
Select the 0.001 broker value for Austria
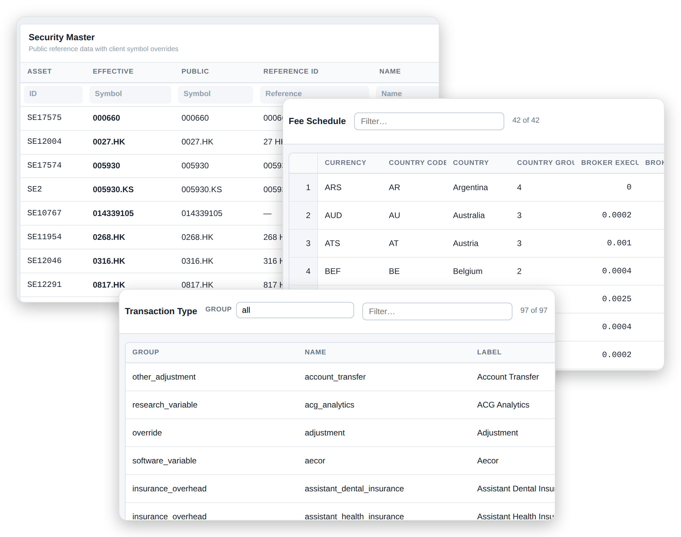pyautogui.click(x=619, y=243)
